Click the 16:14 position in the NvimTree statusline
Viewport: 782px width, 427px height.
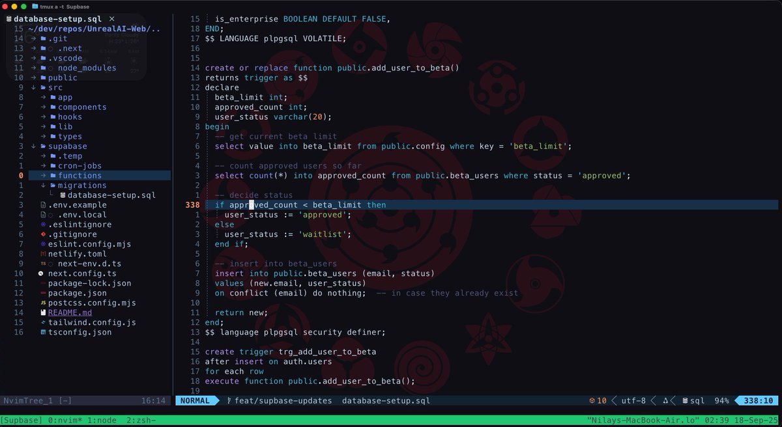[x=153, y=401]
